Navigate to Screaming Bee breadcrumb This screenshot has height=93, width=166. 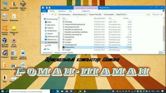pos(109,14)
